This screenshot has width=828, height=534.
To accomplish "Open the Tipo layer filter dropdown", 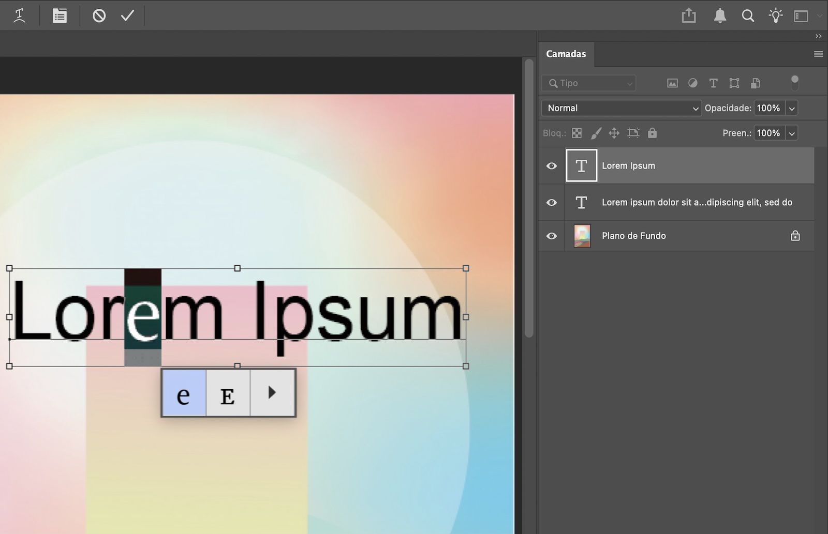I will point(589,83).
